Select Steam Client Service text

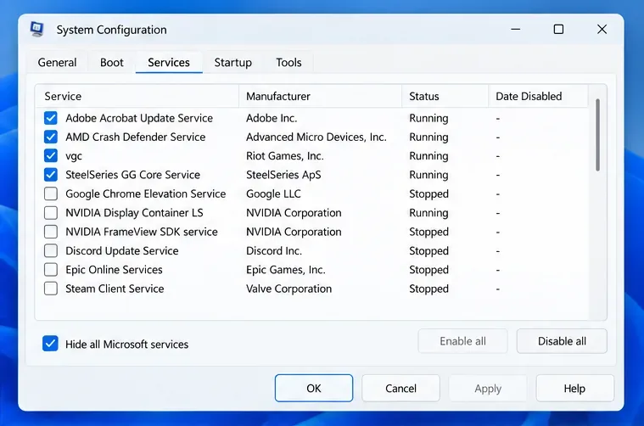coord(115,289)
